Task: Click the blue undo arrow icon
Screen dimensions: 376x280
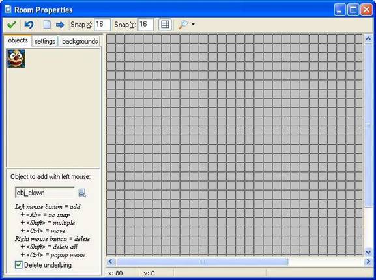Action: click(x=29, y=25)
